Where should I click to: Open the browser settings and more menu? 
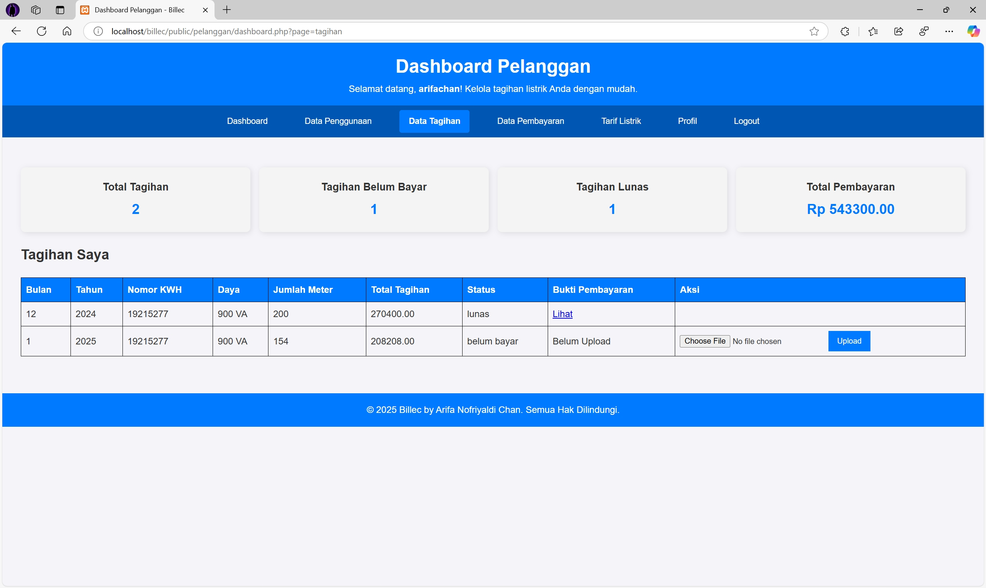point(949,31)
